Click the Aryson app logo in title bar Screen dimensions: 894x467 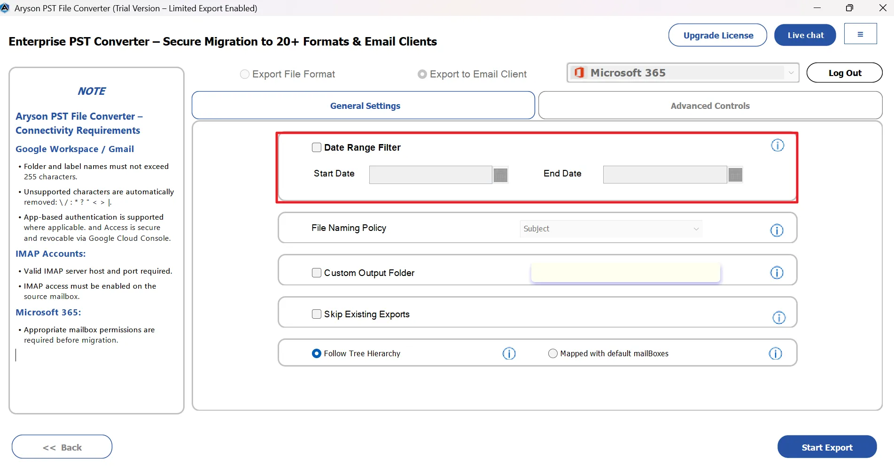click(5, 8)
